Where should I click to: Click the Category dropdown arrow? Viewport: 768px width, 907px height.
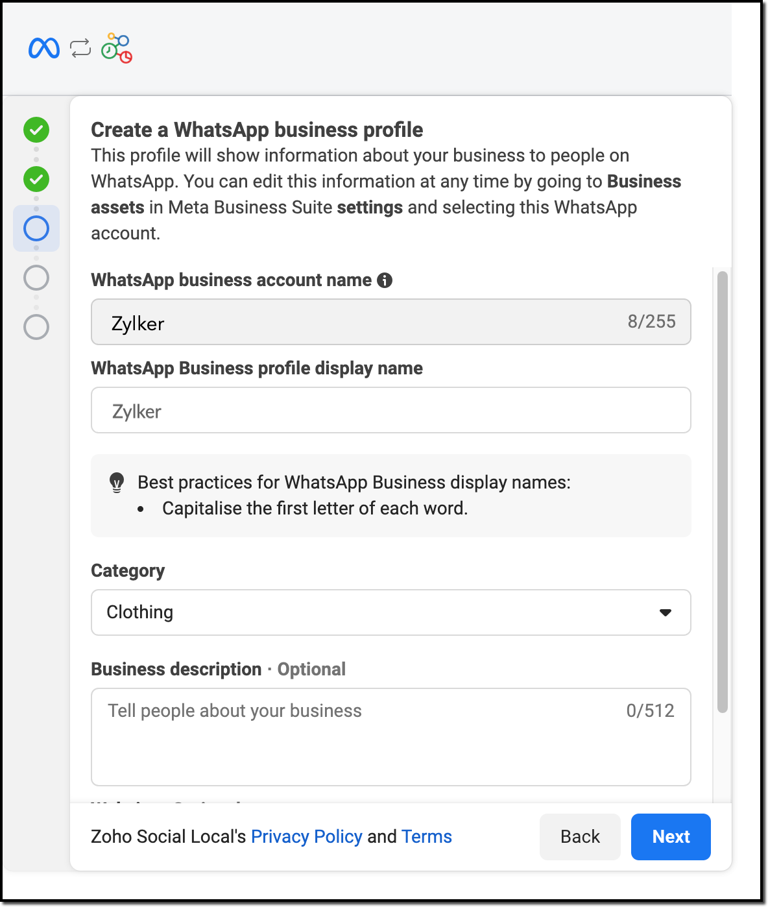665,612
